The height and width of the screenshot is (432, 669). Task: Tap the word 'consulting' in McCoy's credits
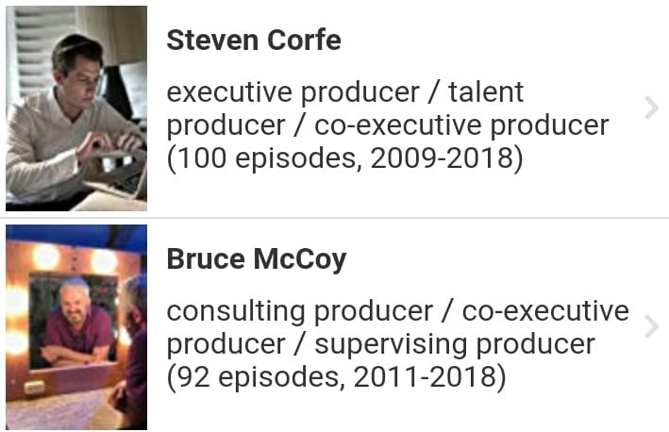point(236,312)
